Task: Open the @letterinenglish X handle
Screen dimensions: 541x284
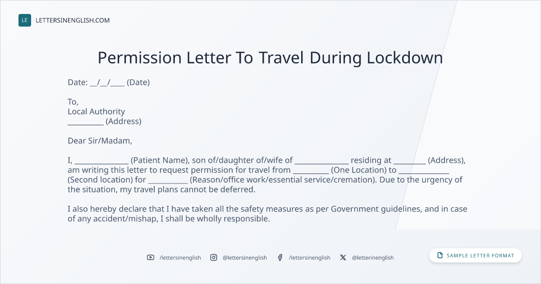Action: (373, 257)
